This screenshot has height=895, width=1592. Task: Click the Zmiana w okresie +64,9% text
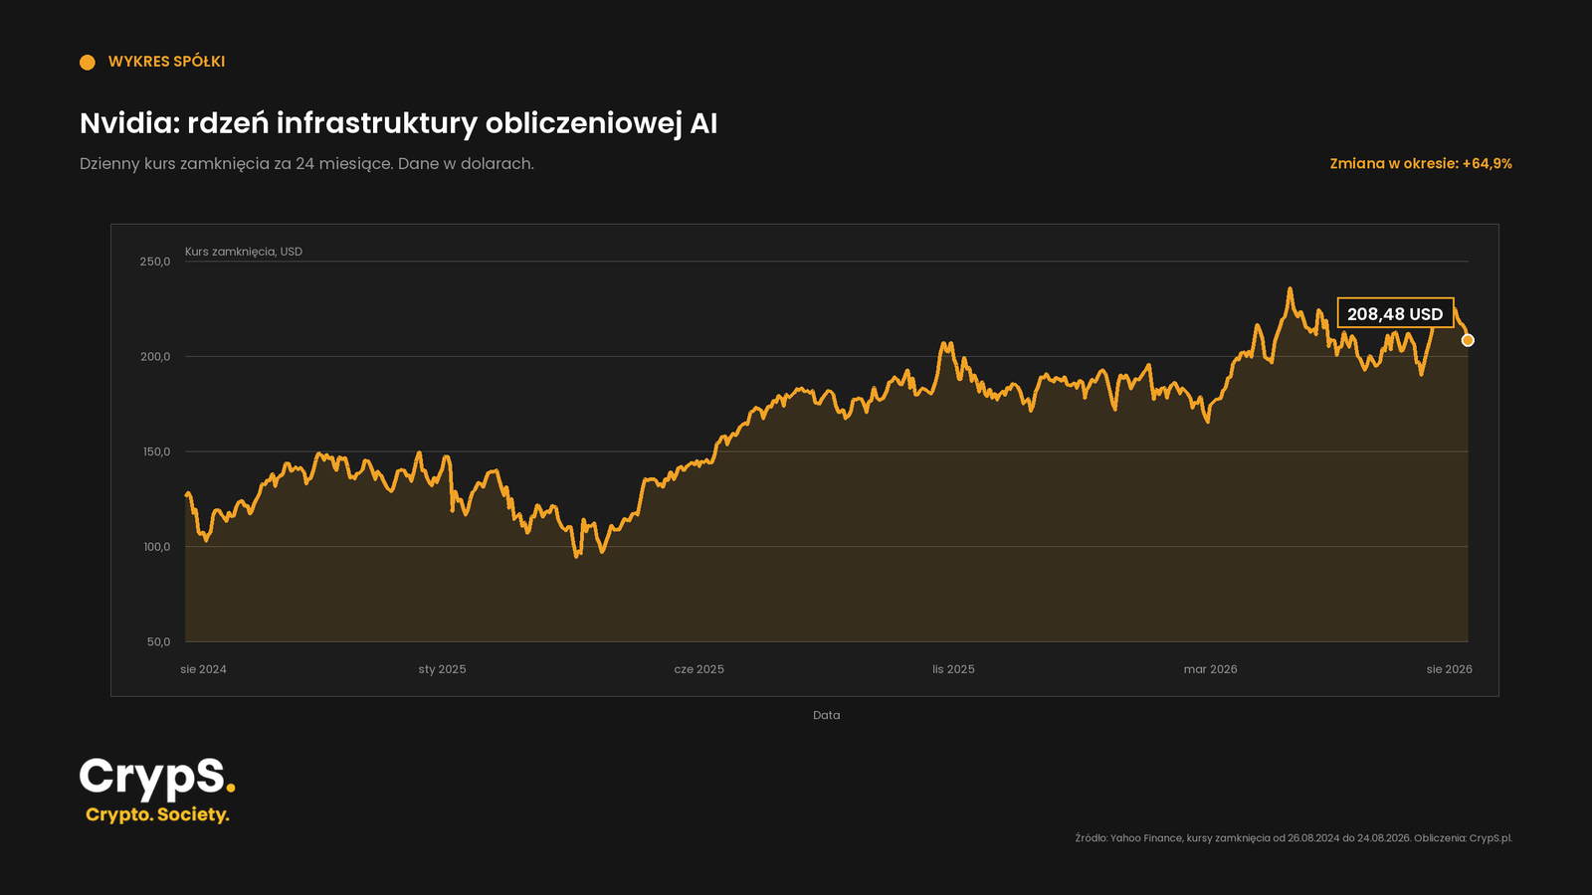pyautogui.click(x=1421, y=164)
